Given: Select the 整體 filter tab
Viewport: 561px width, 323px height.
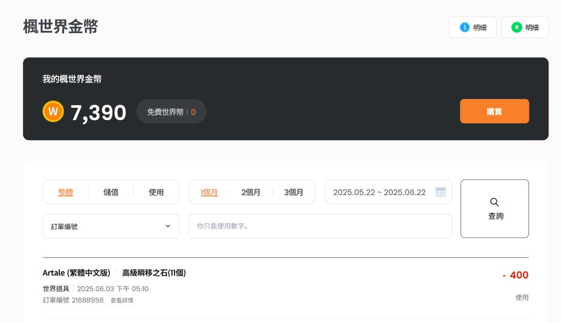Looking at the screenshot, I should [65, 192].
